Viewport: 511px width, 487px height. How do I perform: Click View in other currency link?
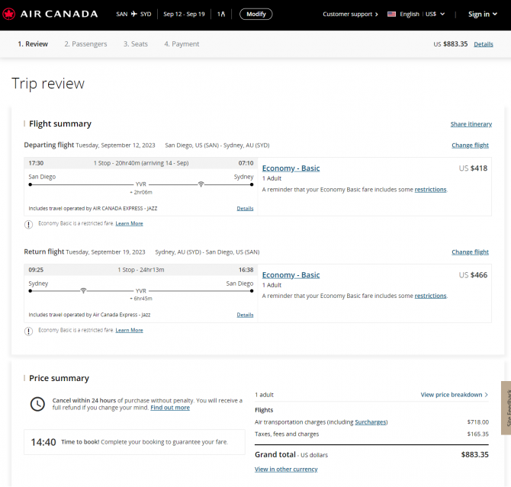click(x=286, y=469)
